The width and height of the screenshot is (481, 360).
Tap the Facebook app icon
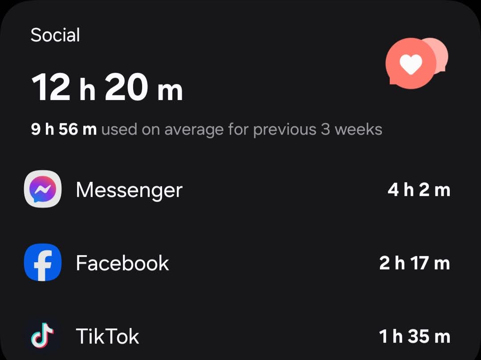coord(43,262)
